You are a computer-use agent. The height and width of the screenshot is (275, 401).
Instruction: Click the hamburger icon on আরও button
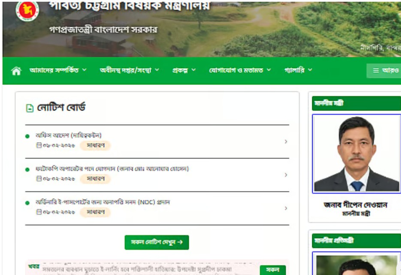tap(376, 71)
